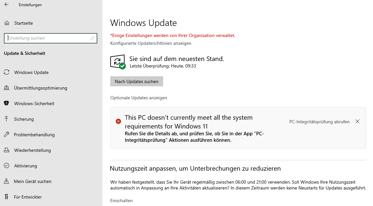Click the Windows Update refresh arrows icon
Viewport: 373px width, 206px height.
pos(7,72)
